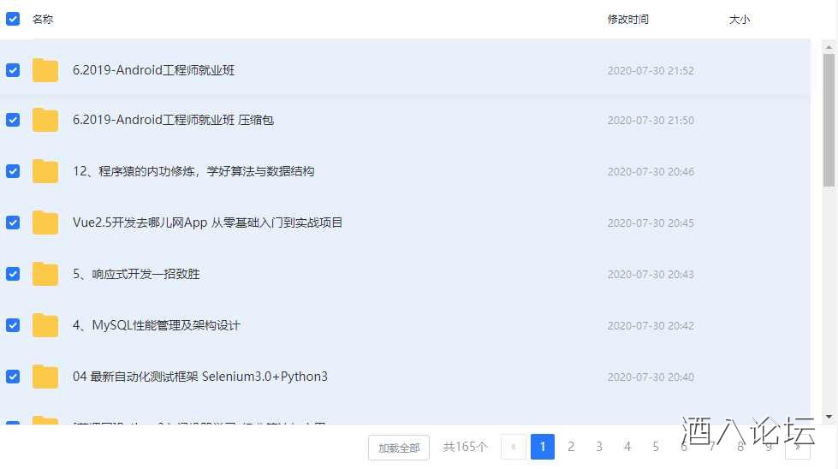
Task: Open the 5、响应式开发一招致胜 folder name
Action: pos(136,274)
